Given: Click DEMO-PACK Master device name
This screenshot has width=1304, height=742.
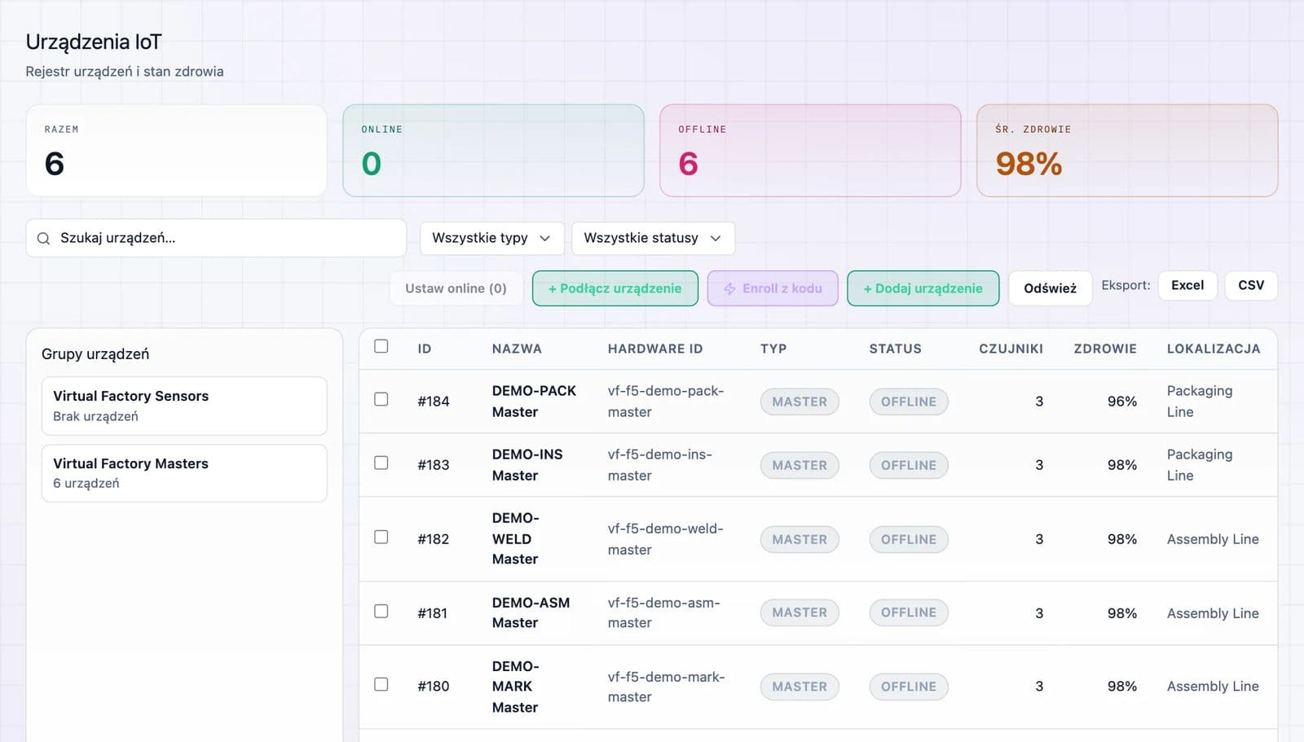Looking at the screenshot, I should (534, 402).
